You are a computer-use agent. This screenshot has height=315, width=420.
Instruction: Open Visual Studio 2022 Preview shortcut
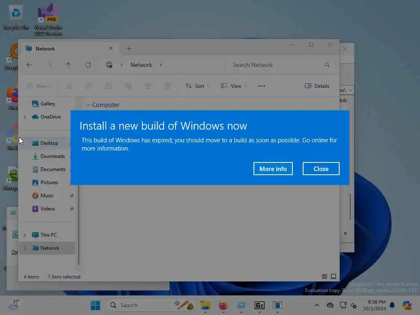[x=48, y=19]
